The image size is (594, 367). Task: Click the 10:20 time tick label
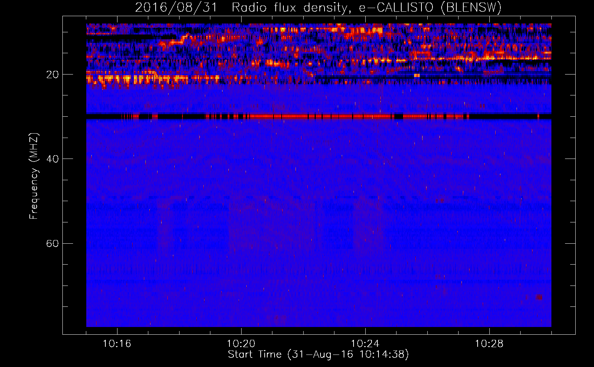241,344
